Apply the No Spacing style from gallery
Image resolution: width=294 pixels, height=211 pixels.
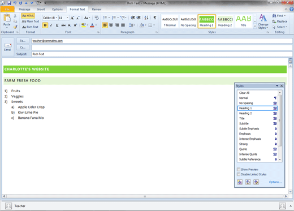pos(188,21)
